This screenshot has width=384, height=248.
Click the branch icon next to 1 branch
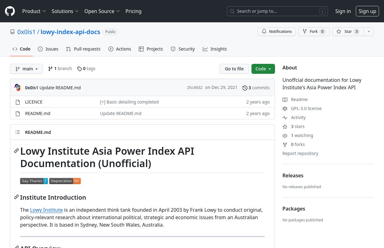coord(50,69)
